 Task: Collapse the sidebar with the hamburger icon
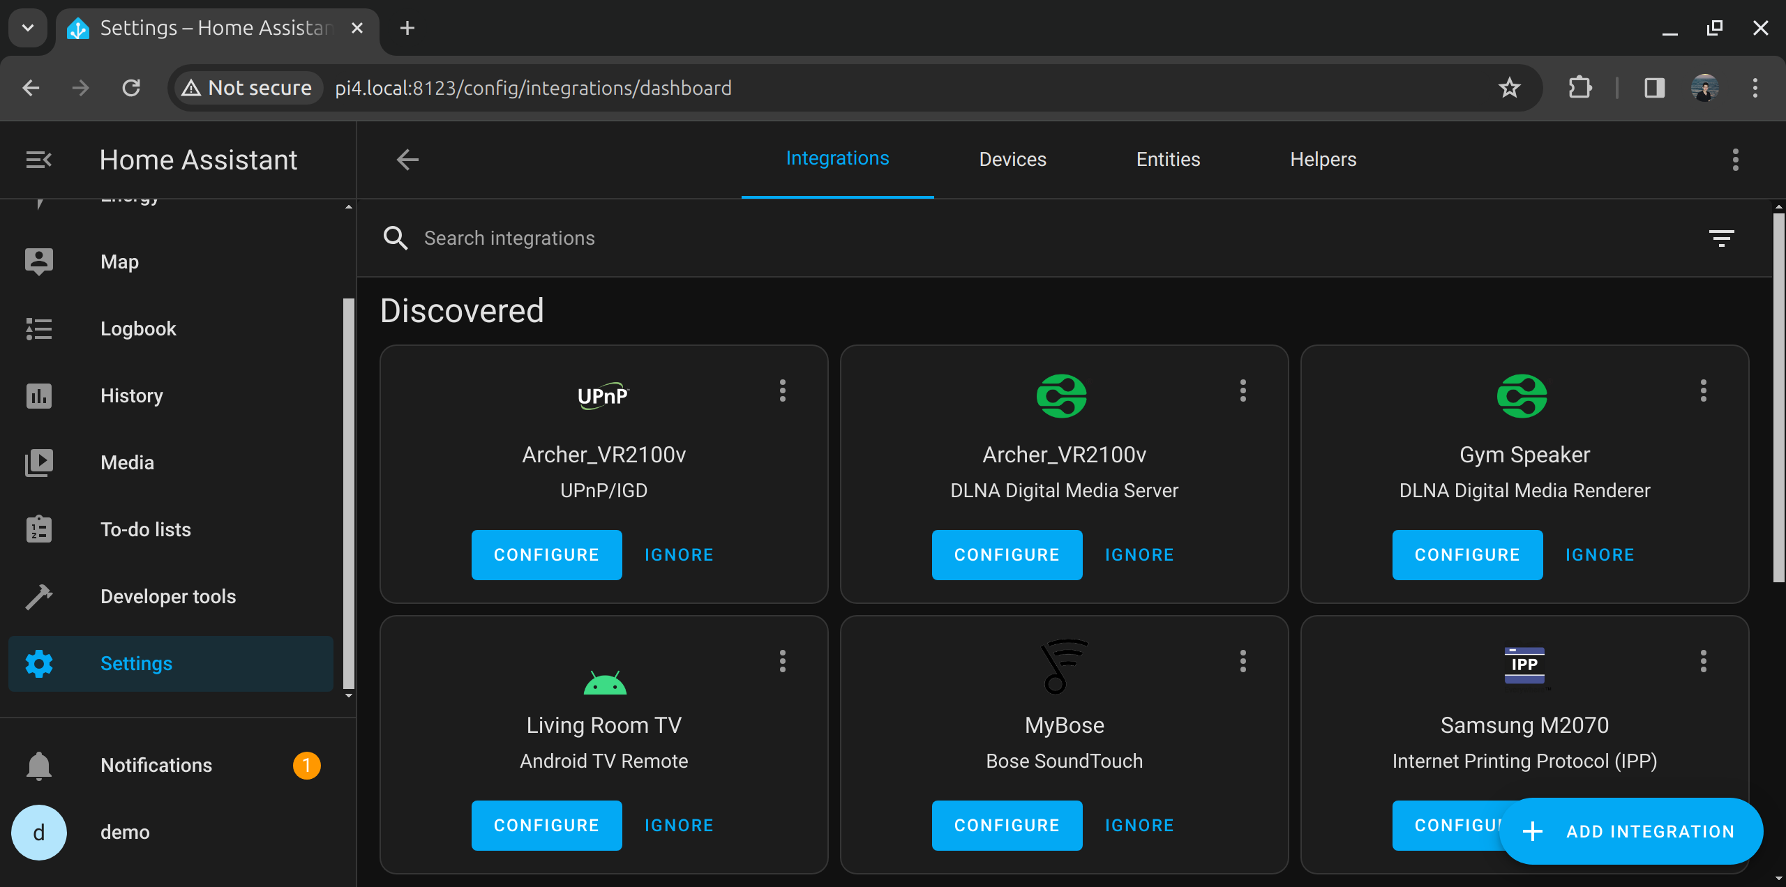coord(38,160)
